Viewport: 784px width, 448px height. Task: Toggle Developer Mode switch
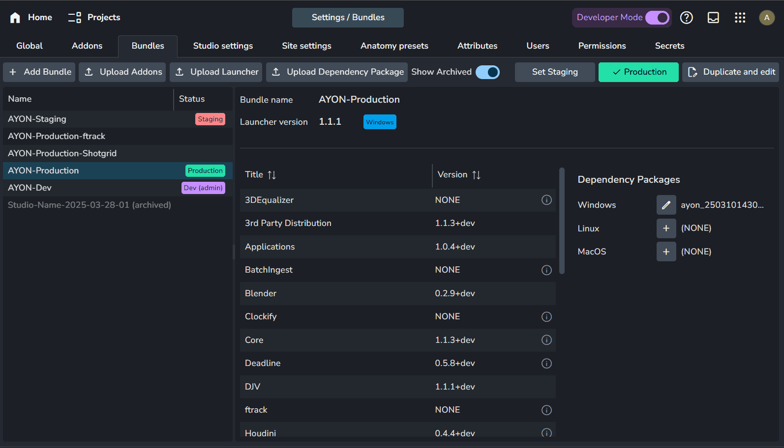click(x=657, y=18)
